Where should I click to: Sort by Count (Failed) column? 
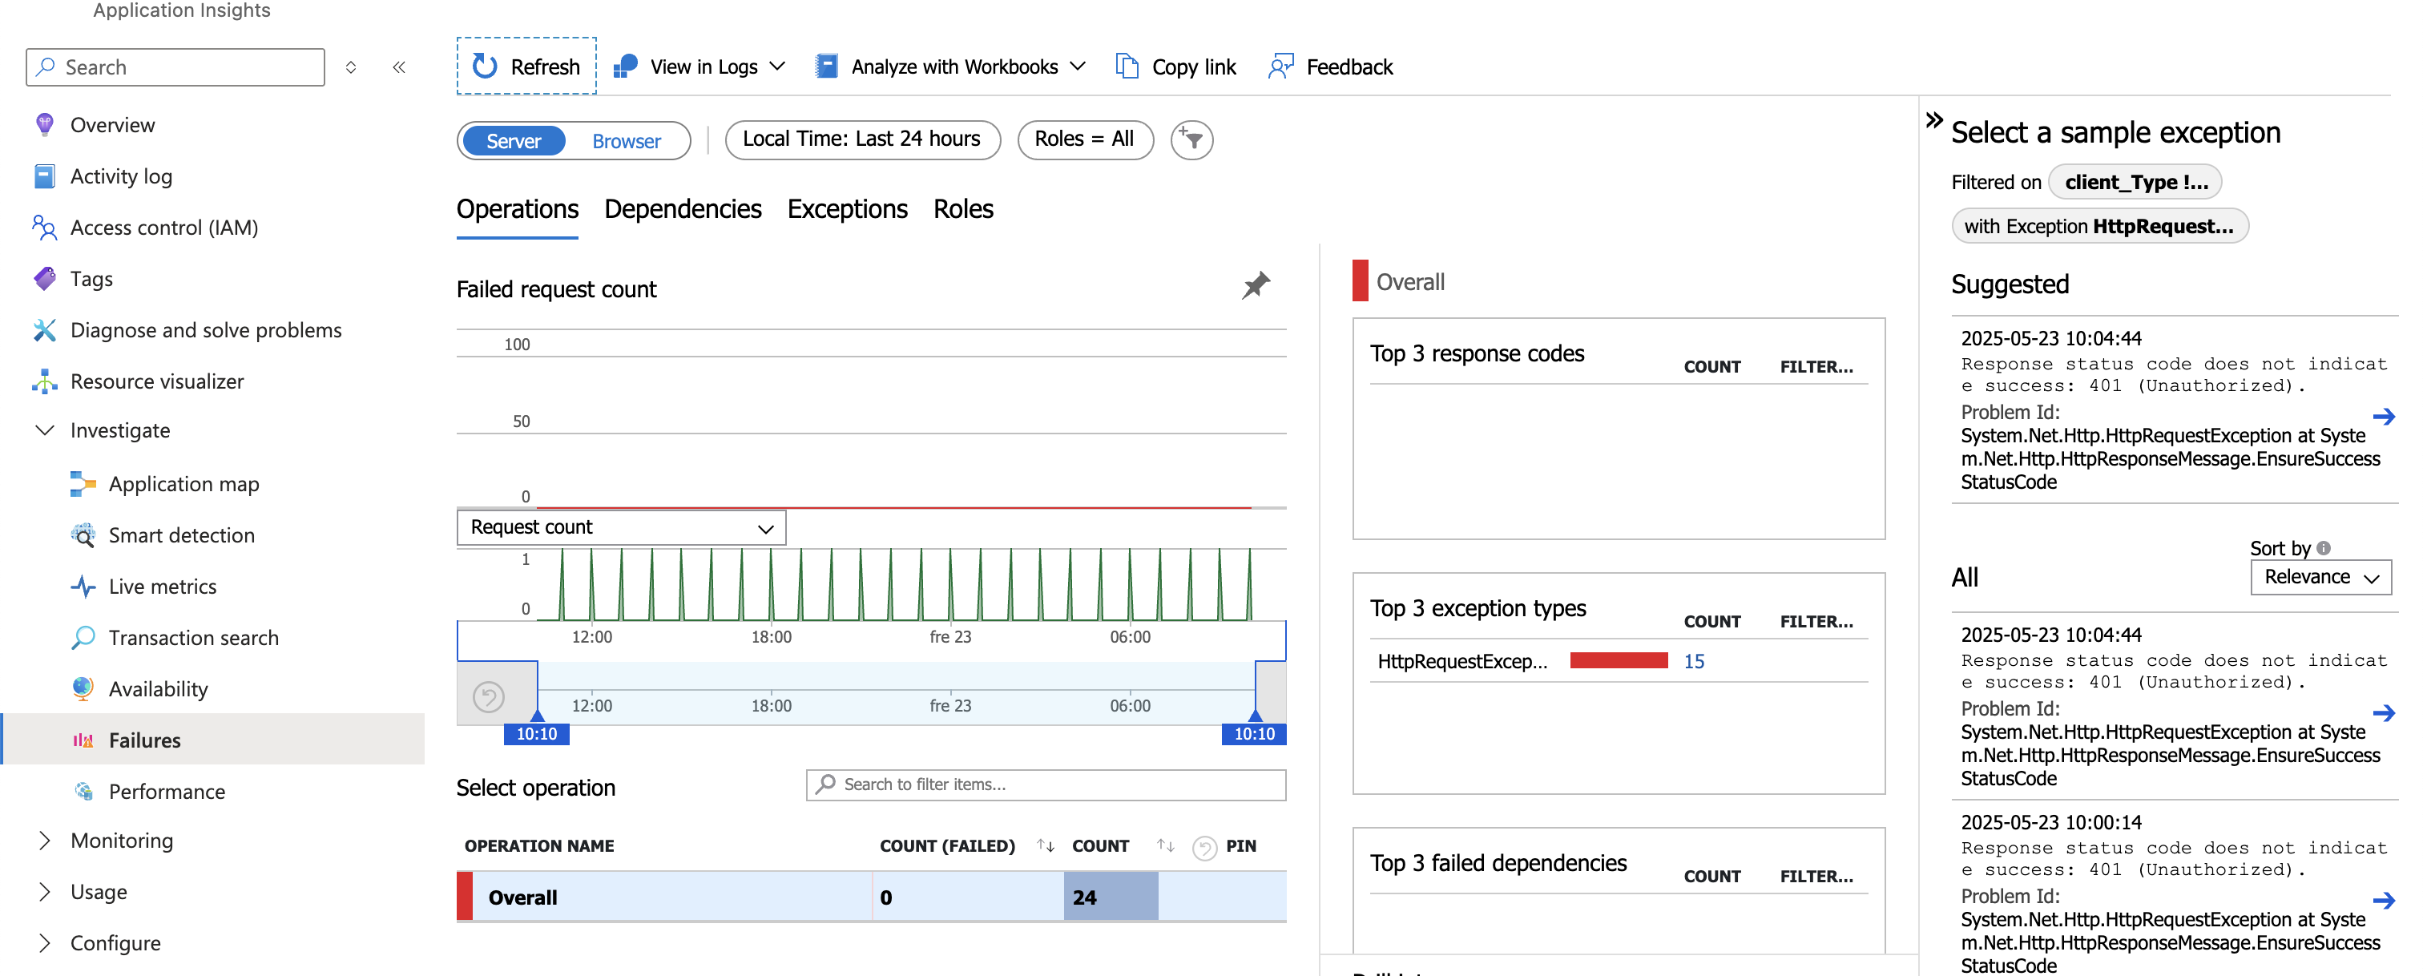coord(1045,845)
